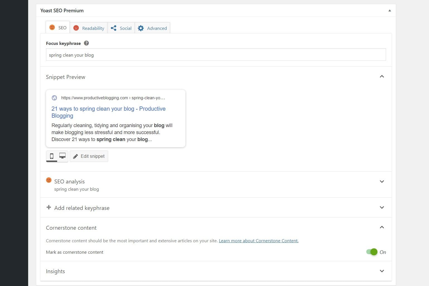This screenshot has height=286, width=429.
Task: Expand Add related keyphrase section
Action: (382, 207)
